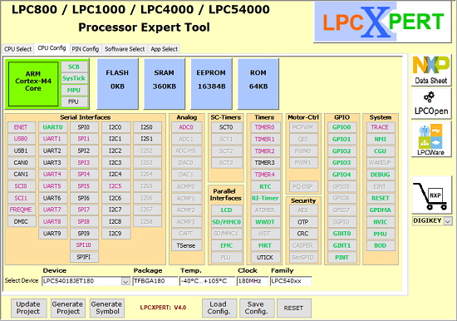Toggle the SysTick core block
Screen dimensions: 457x321
coord(74,78)
